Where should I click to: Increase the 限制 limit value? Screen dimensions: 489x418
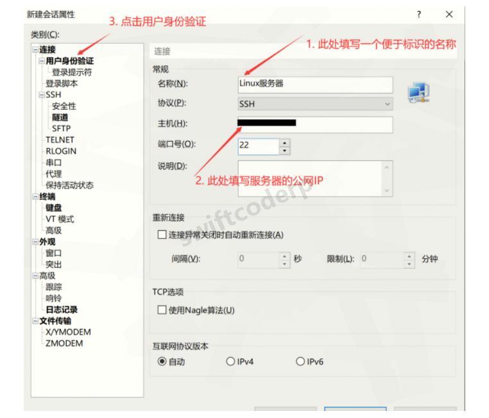(409, 256)
